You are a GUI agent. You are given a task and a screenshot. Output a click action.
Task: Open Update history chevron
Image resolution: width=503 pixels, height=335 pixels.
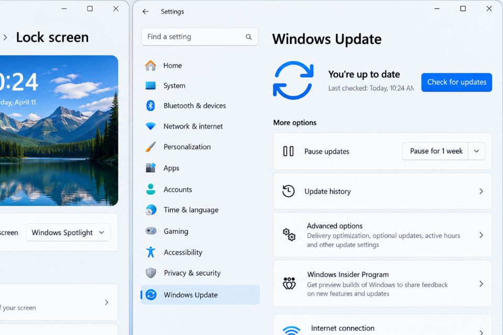[x=481, y=191]
